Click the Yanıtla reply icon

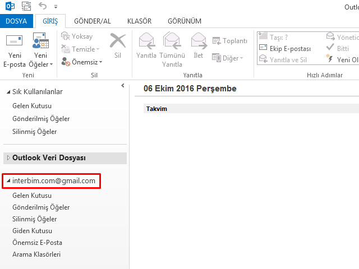tap(146, 41)
